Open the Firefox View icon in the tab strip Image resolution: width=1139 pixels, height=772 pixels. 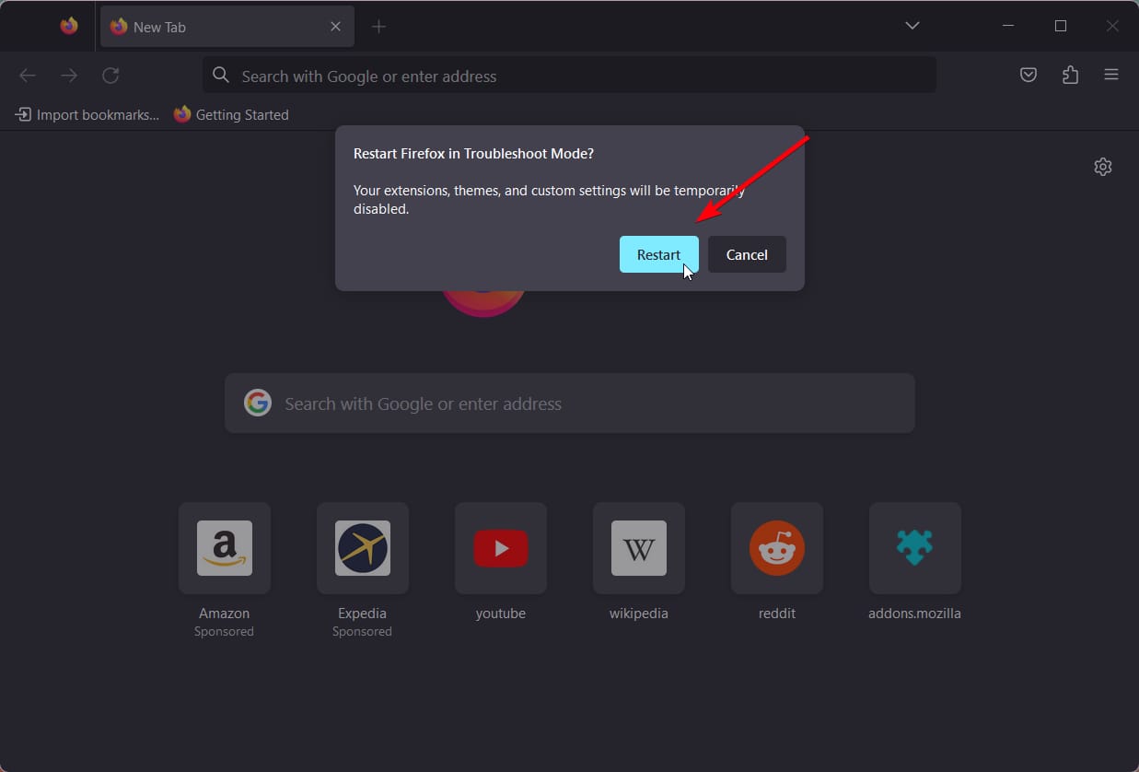(69, 26)
